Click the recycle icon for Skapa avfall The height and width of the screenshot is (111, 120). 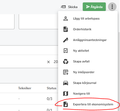66,61
